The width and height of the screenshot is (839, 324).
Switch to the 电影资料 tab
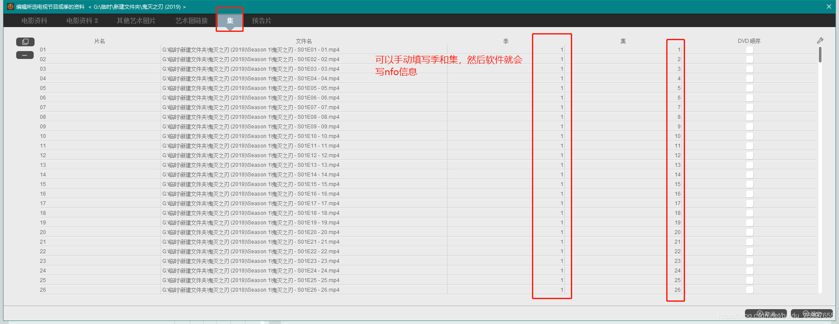(x=34, y=21)
